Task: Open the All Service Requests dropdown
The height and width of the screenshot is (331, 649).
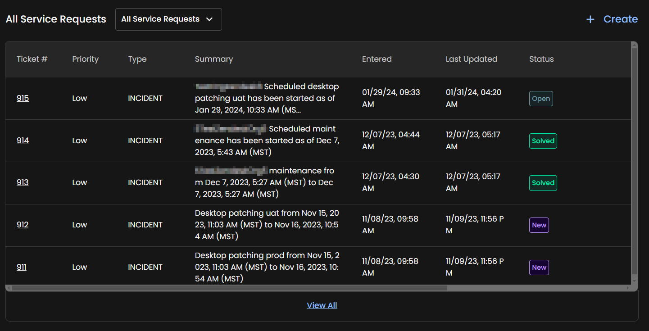Action: pyautogui.click(x=160, y=19)
